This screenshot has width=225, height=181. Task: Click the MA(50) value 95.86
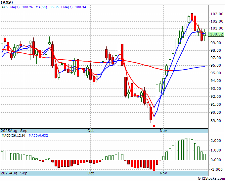54,7
